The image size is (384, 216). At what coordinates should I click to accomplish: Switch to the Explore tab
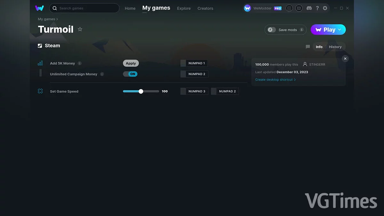(184, 8)
